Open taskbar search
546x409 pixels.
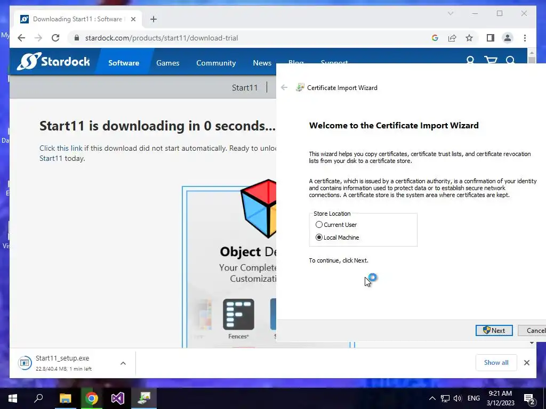[x=38, y=398]
